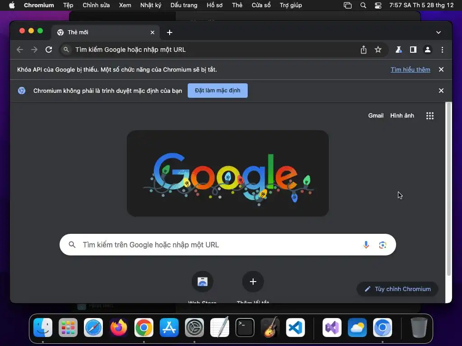Go forward using the forward arrow
Image resolution: width=462 pixels, height=346 pixels.
click(34, 50)
